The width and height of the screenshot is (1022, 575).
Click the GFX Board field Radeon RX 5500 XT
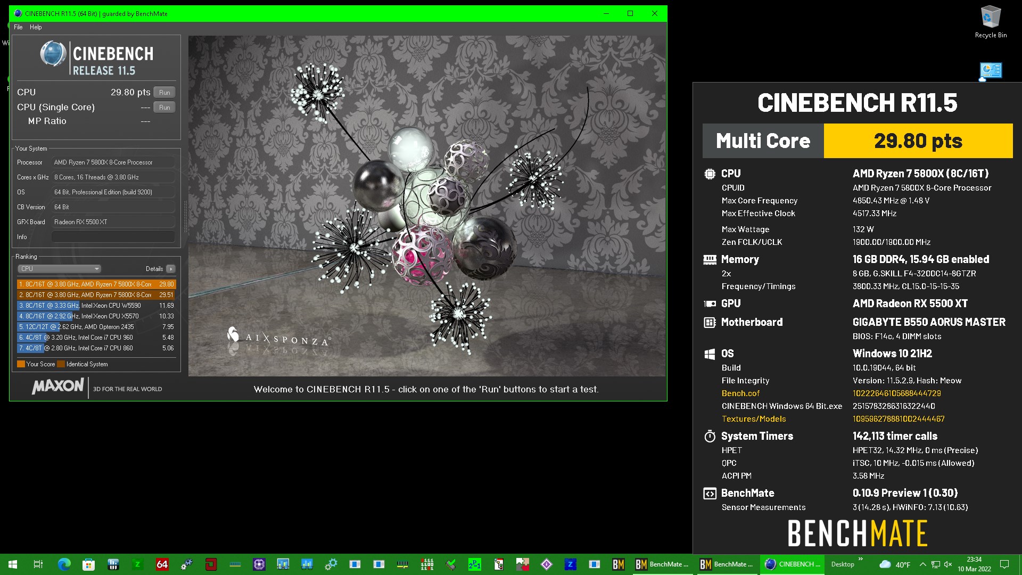[x=113, y=222]
